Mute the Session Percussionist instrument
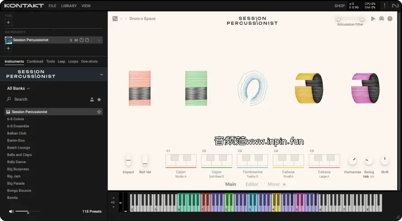Viewport: 402px width, 221px height. click(x=76, y=40)
